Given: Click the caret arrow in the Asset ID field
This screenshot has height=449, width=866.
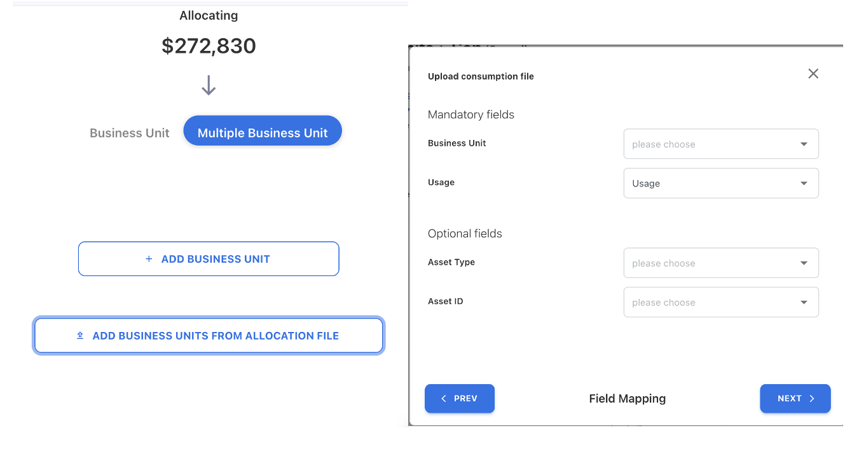Looking at the screenshot, I should [x=804, y=303].
